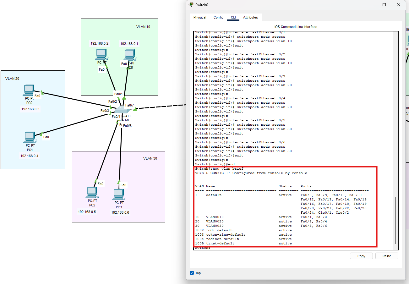Click the VLAN 10 area label
Image resolution: width=409 pixels, height=284 pixels.
tap(143, 27)
